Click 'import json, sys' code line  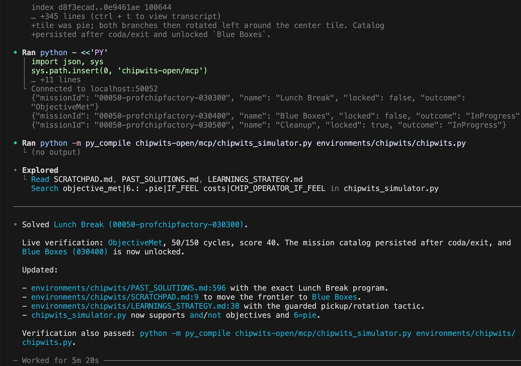point(67,62)
